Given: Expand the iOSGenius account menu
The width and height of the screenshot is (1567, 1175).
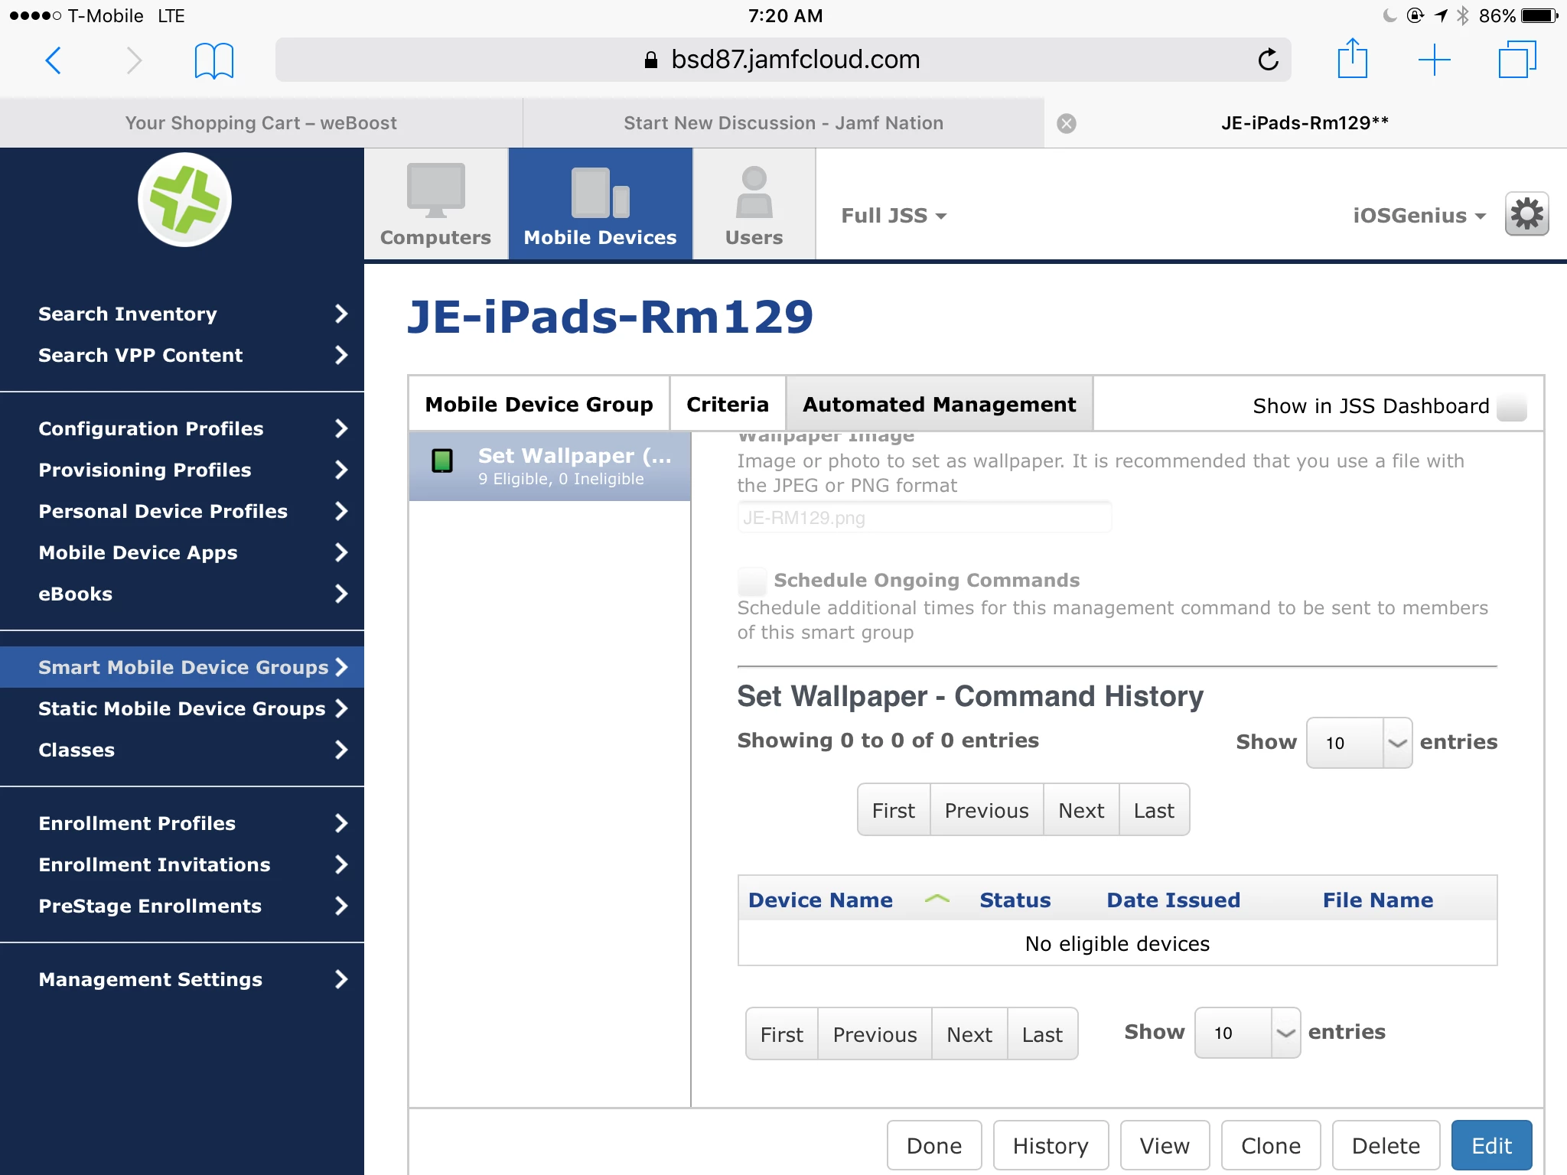Looking at the screenshot, I should click(x=1419, y=216).
